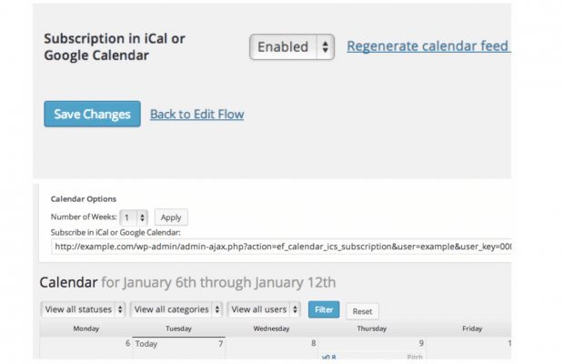Click the Reset button
Viewport: 564px width, 364px height.
(x=362, y=311)
